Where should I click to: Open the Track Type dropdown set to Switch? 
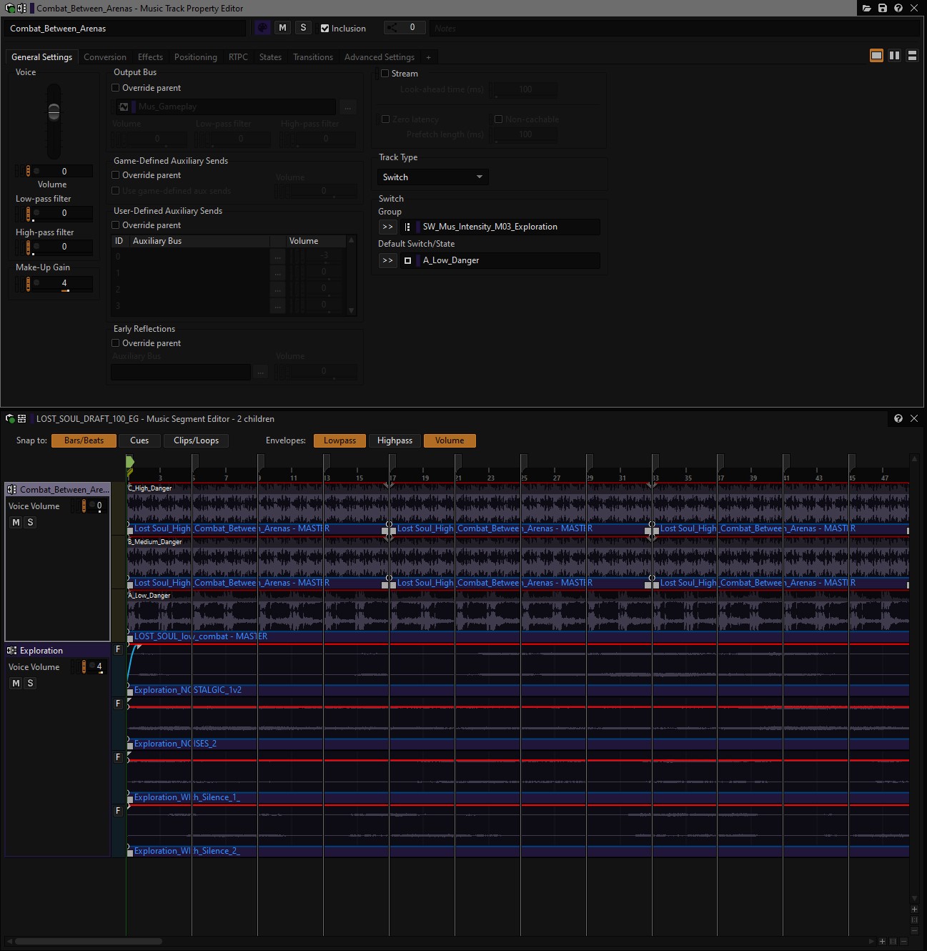click(x=432, y=177)
